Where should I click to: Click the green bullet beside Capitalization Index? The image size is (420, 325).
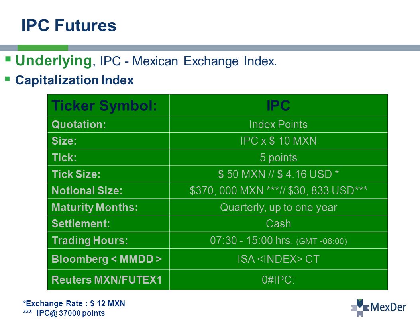point(8,79)
